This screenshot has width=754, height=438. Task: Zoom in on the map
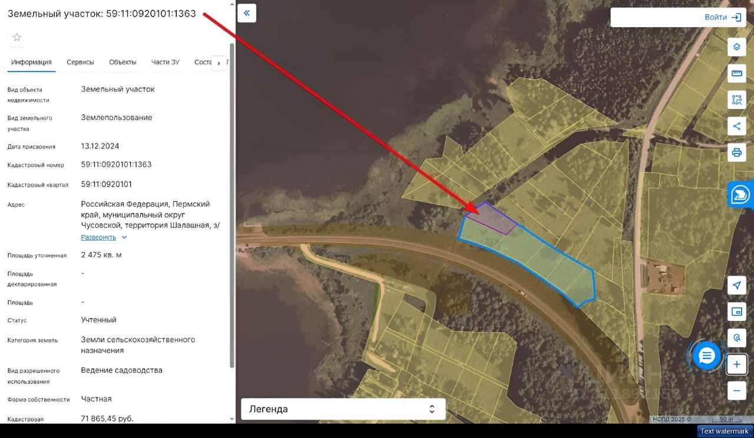(736, 364)
